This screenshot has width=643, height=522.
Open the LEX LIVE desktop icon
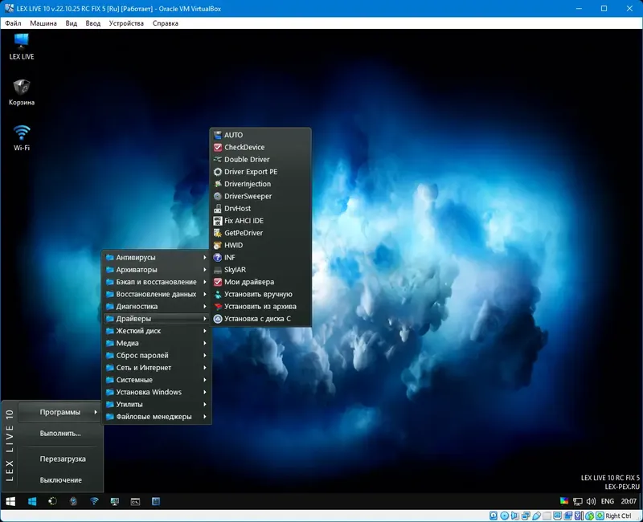22,47
